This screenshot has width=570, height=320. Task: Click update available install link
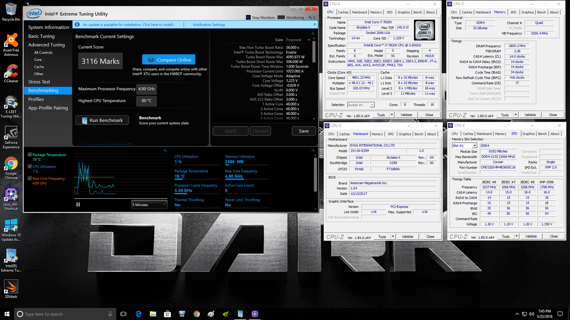click(x=129, y=25)
